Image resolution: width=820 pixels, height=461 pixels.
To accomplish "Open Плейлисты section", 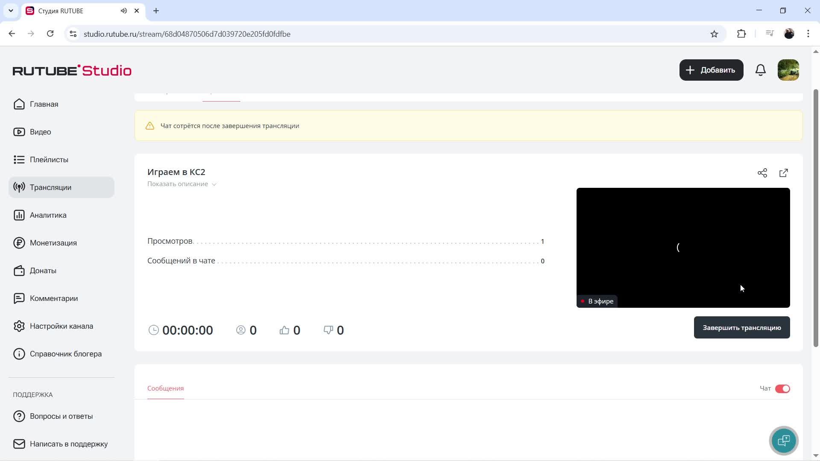I will tap(61, 160).
